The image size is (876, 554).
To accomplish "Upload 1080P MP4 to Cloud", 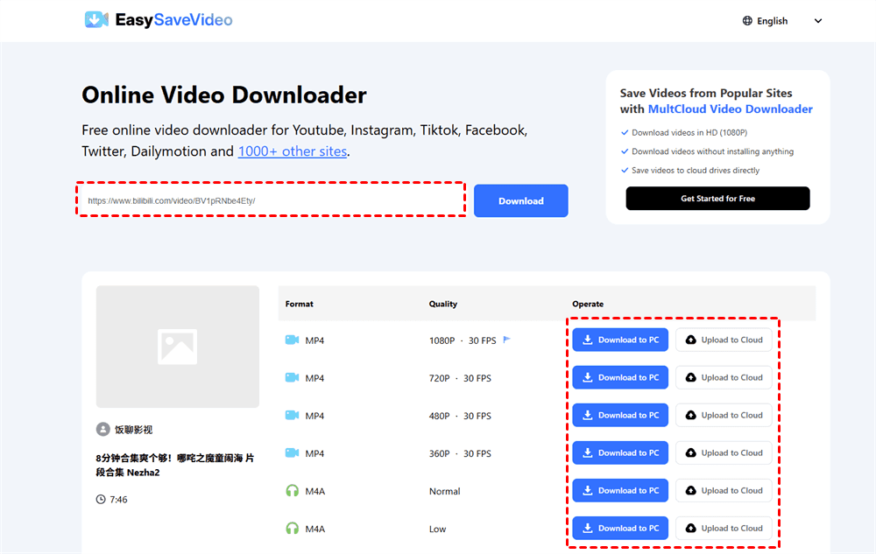I will [724, 340].
